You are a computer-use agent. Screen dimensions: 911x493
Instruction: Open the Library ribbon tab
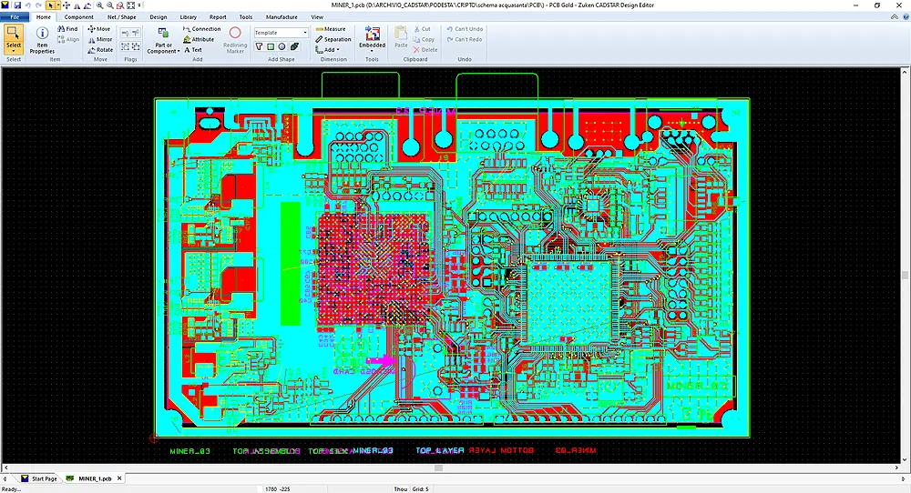(189, 16)
